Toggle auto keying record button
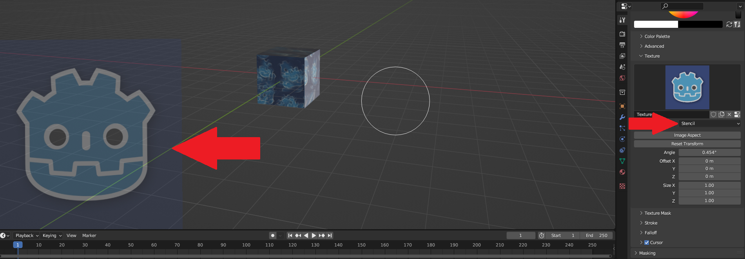This screenshot has height=259, width=745. 273,235
